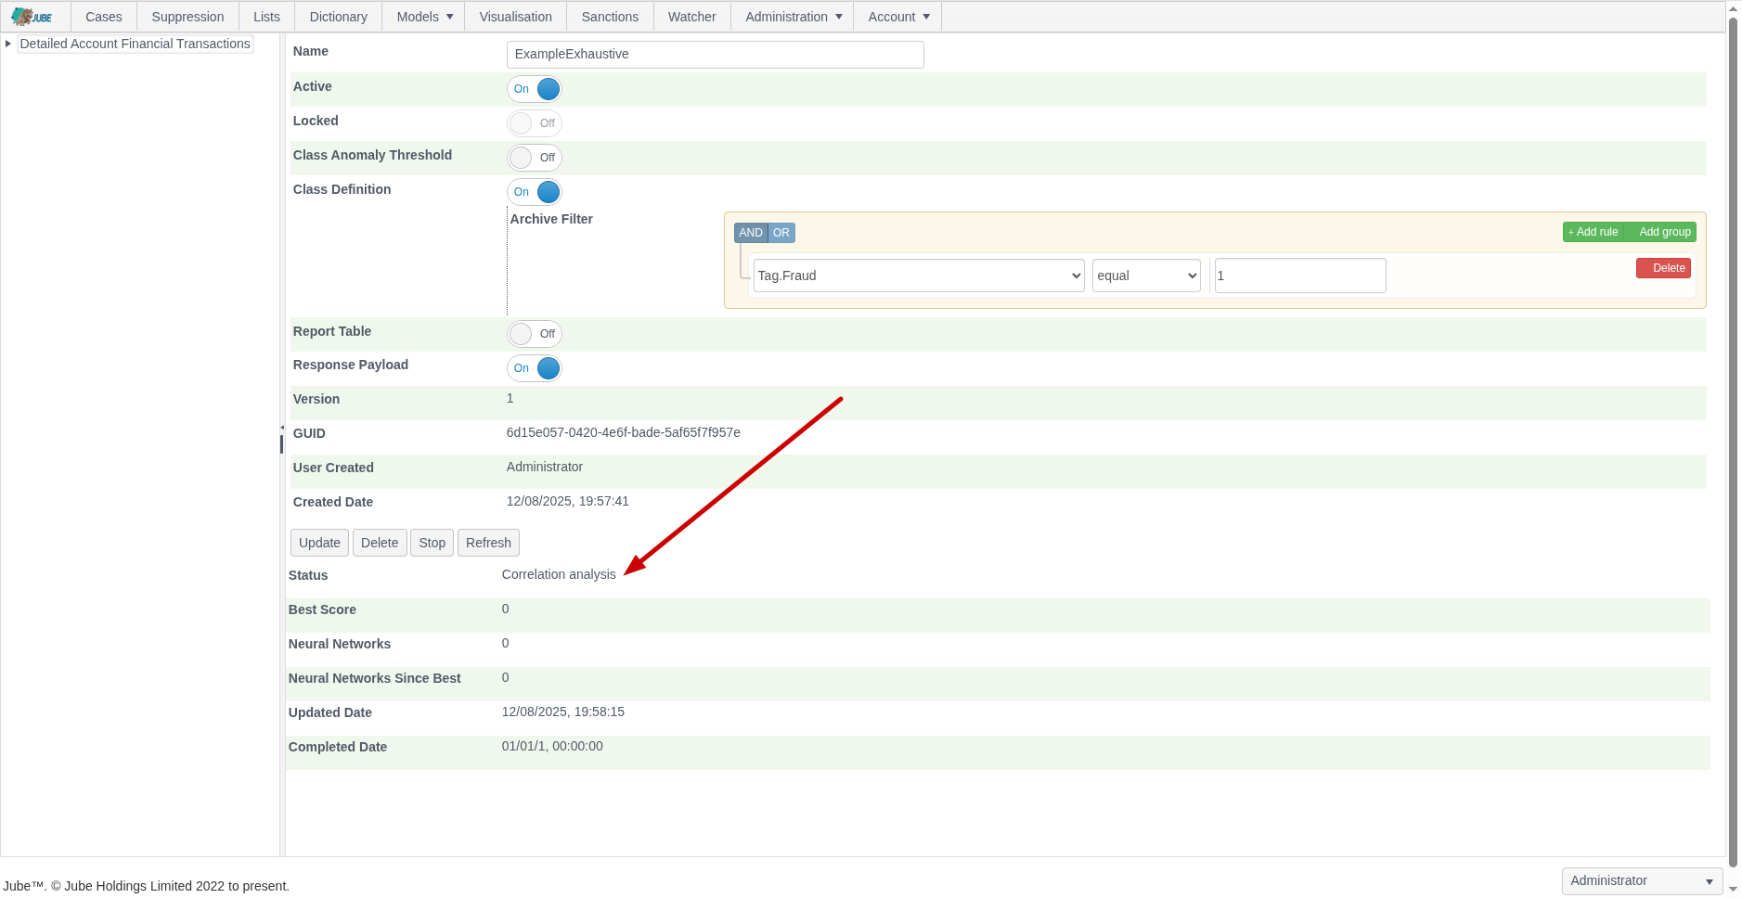
Task: Toggle the Active switch
Action: [535, 89]
